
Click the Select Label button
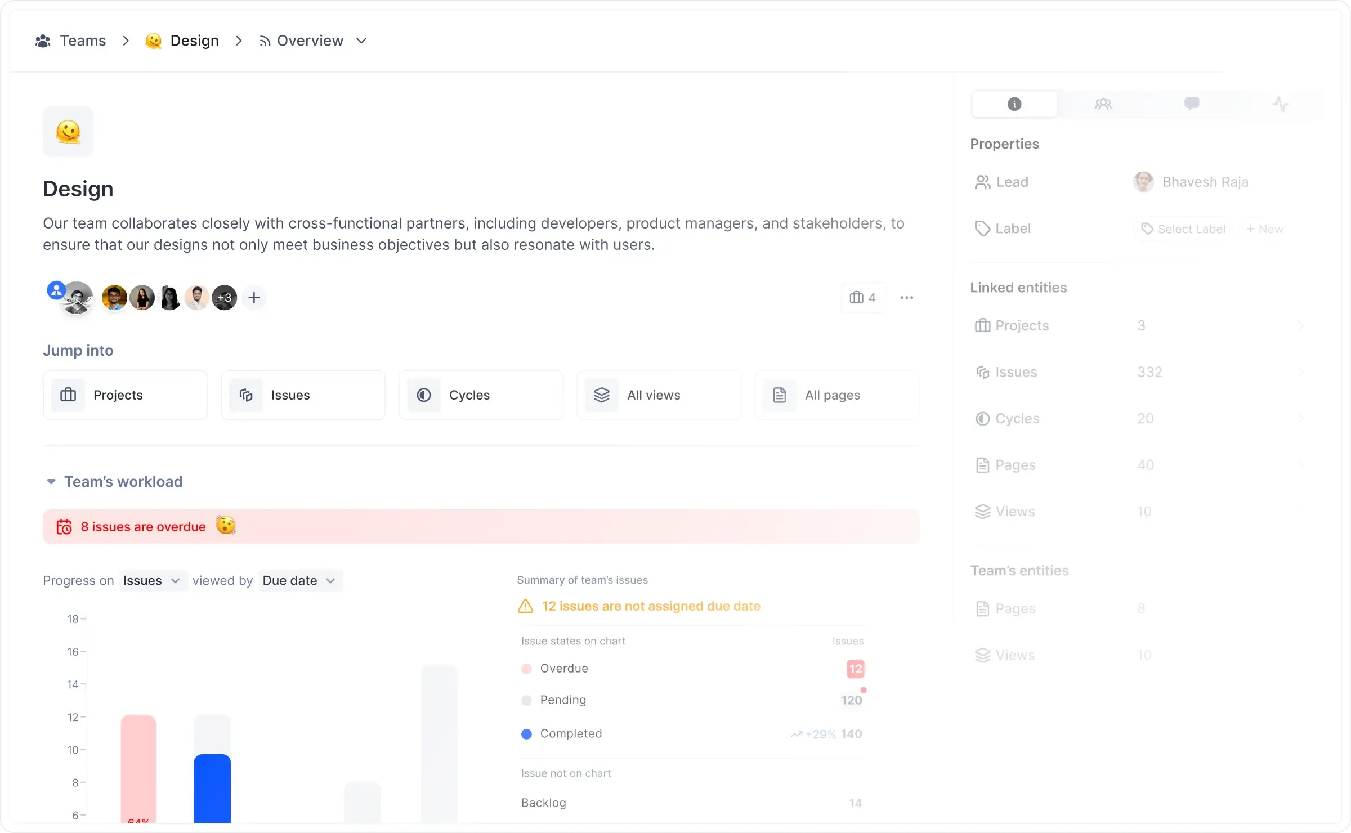click(1183, 229)
